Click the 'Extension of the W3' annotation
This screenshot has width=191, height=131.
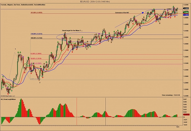[122, 12]
